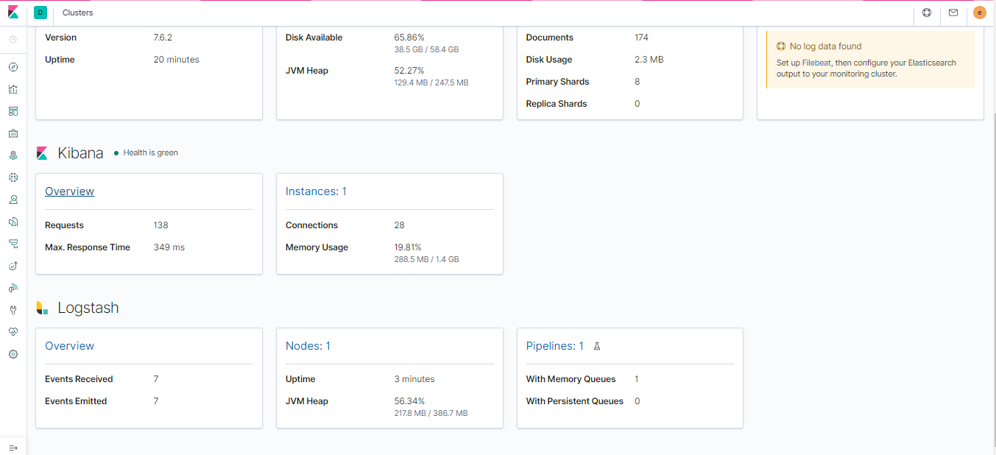Open the newsfeed mail icon
Screen dimensions: 996x455
[x=953, y=13]
